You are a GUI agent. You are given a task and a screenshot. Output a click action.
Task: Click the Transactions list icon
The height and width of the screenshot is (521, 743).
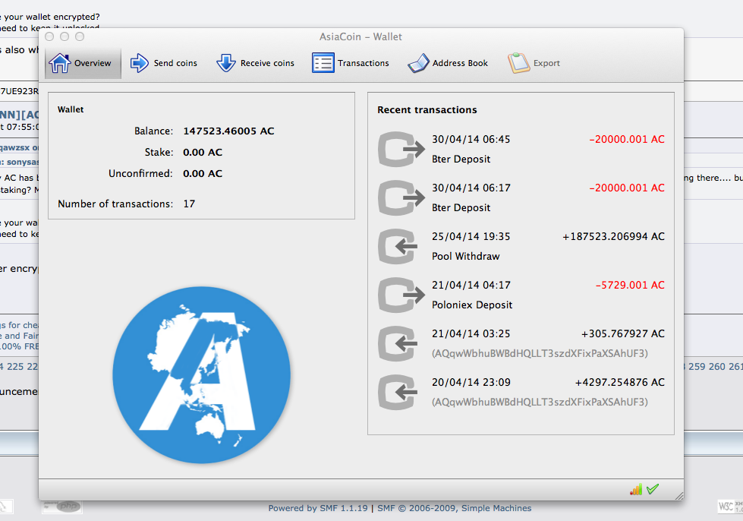(323, 63)
